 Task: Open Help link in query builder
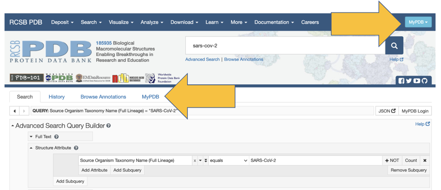(x=423, y=124)
